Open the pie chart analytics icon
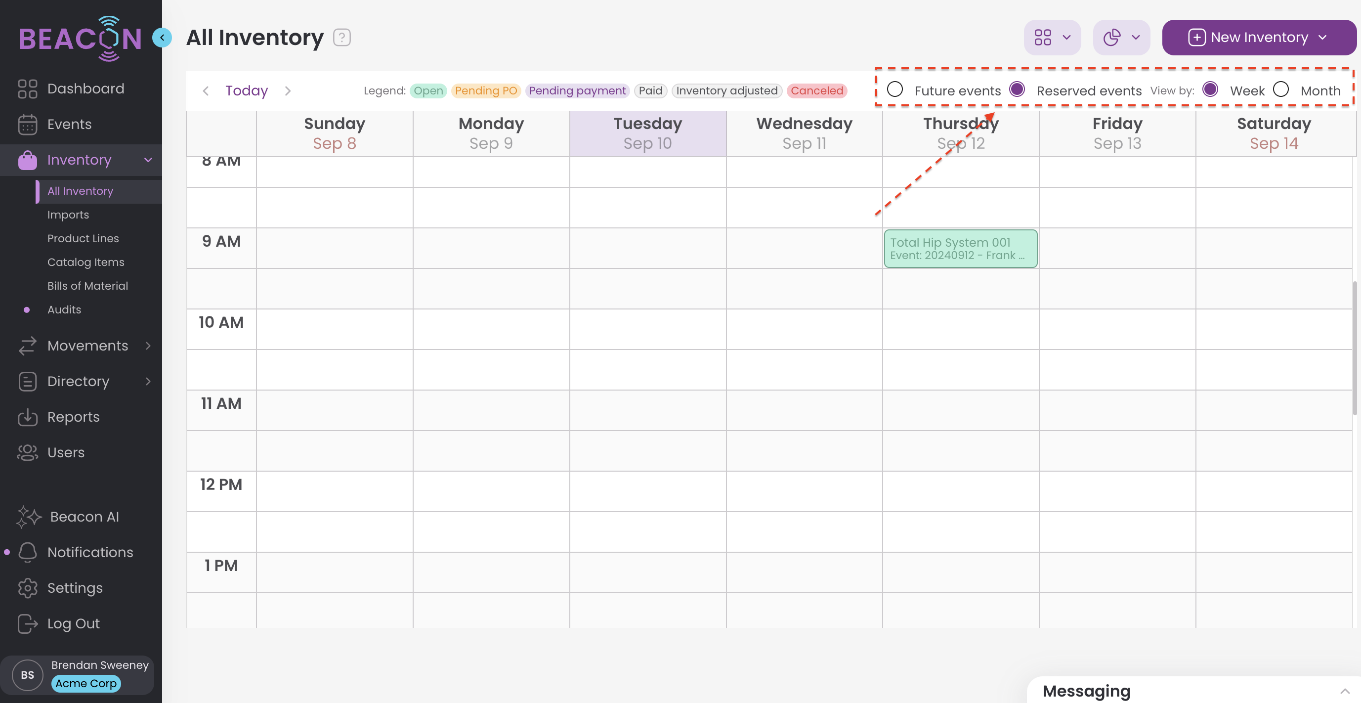The image size is (1361, 703). [1111, 38]
